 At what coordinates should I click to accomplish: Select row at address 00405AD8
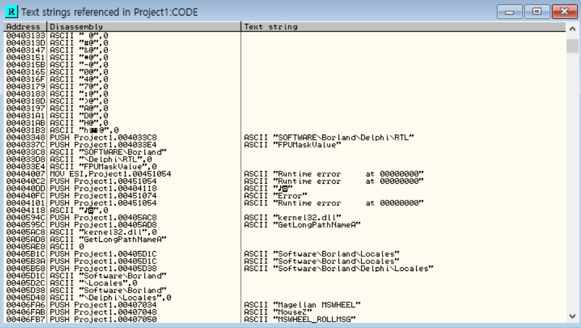(285, 239)
